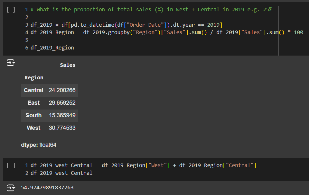Select the South row label in the table
Screen dimensions: 309x195
click(x=33, y=115)
